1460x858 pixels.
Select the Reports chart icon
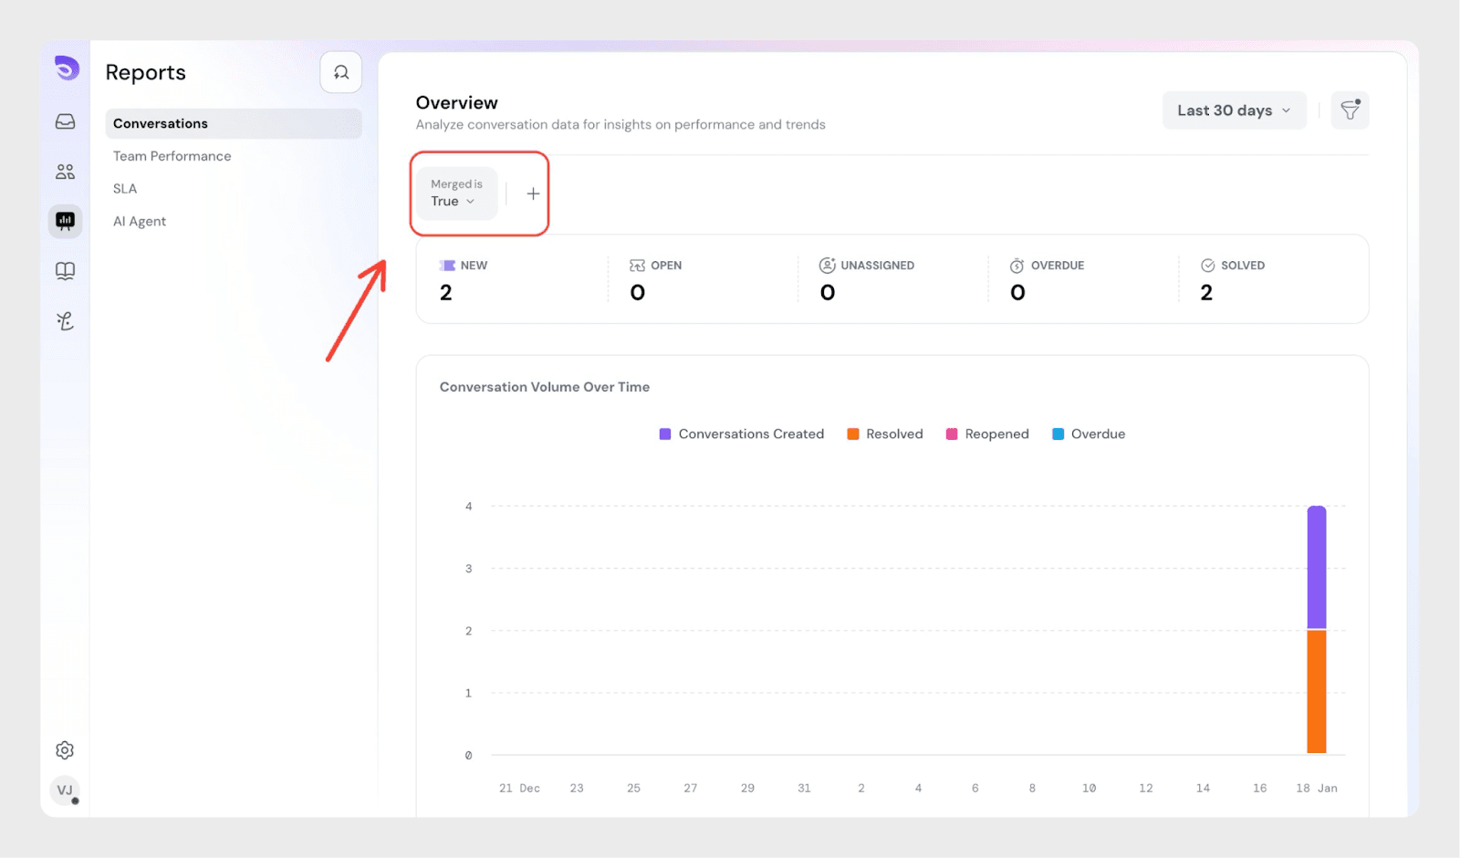point(66,221)
